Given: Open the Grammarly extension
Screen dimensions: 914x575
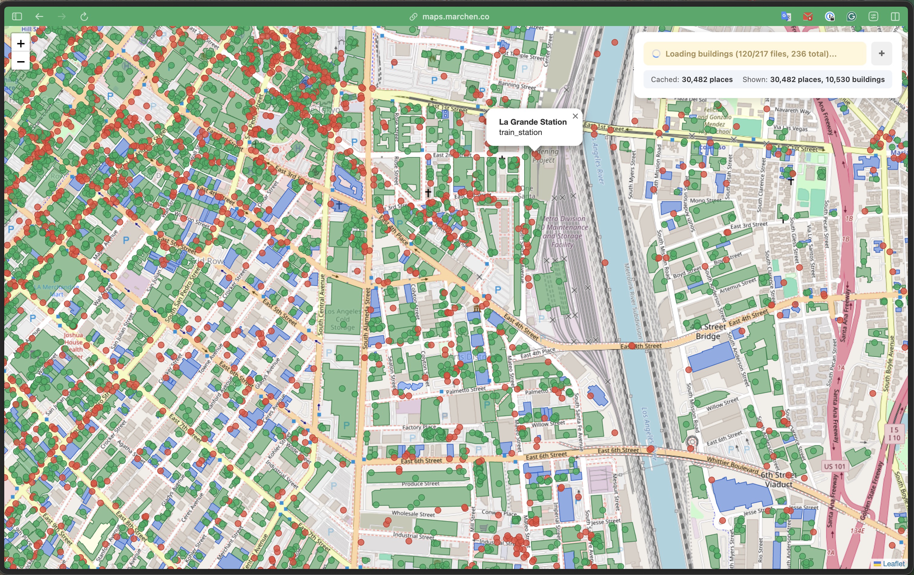Looking at the screenshot, I should 851,16.
